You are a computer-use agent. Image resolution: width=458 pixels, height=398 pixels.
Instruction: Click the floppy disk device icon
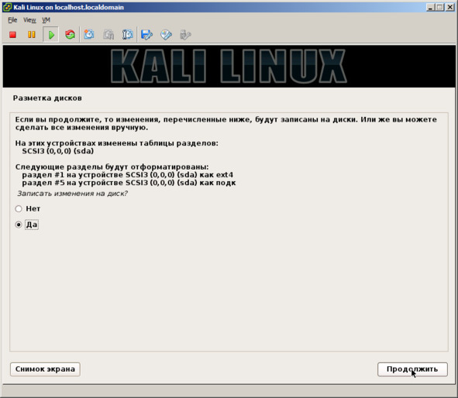146,35
